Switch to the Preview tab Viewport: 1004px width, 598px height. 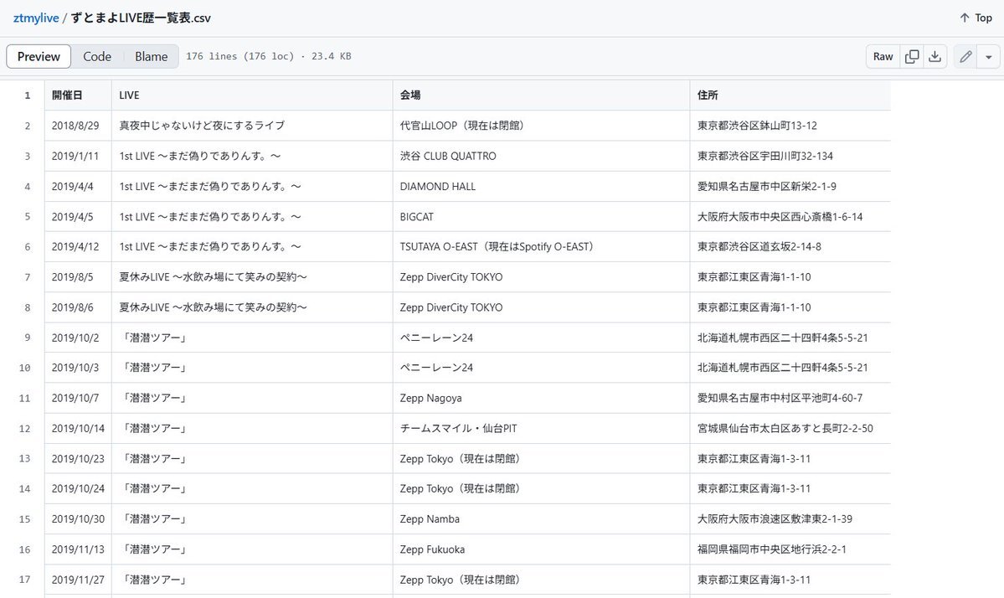click(39, 56)
